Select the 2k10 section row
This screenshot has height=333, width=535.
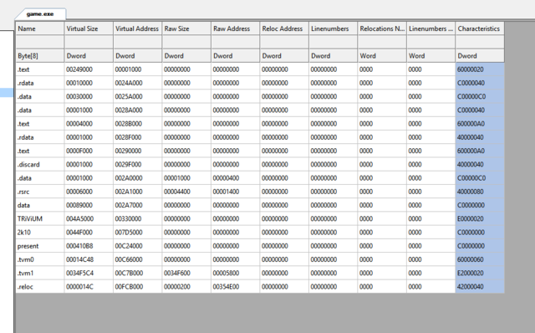pyautogui.click(x=260, y=233)
